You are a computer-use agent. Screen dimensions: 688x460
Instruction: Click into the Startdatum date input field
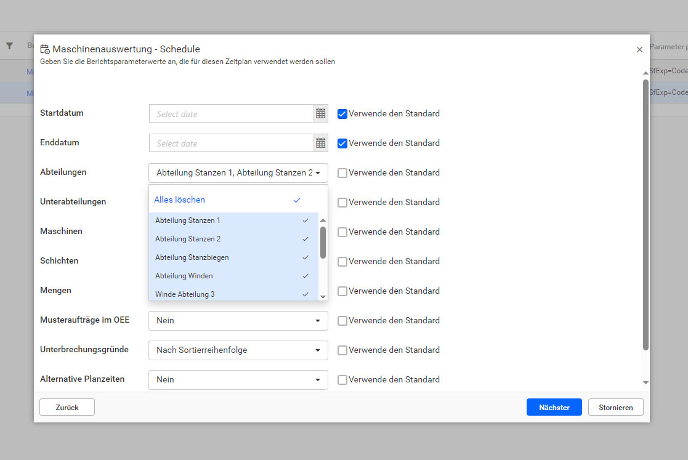coord(231,113)
